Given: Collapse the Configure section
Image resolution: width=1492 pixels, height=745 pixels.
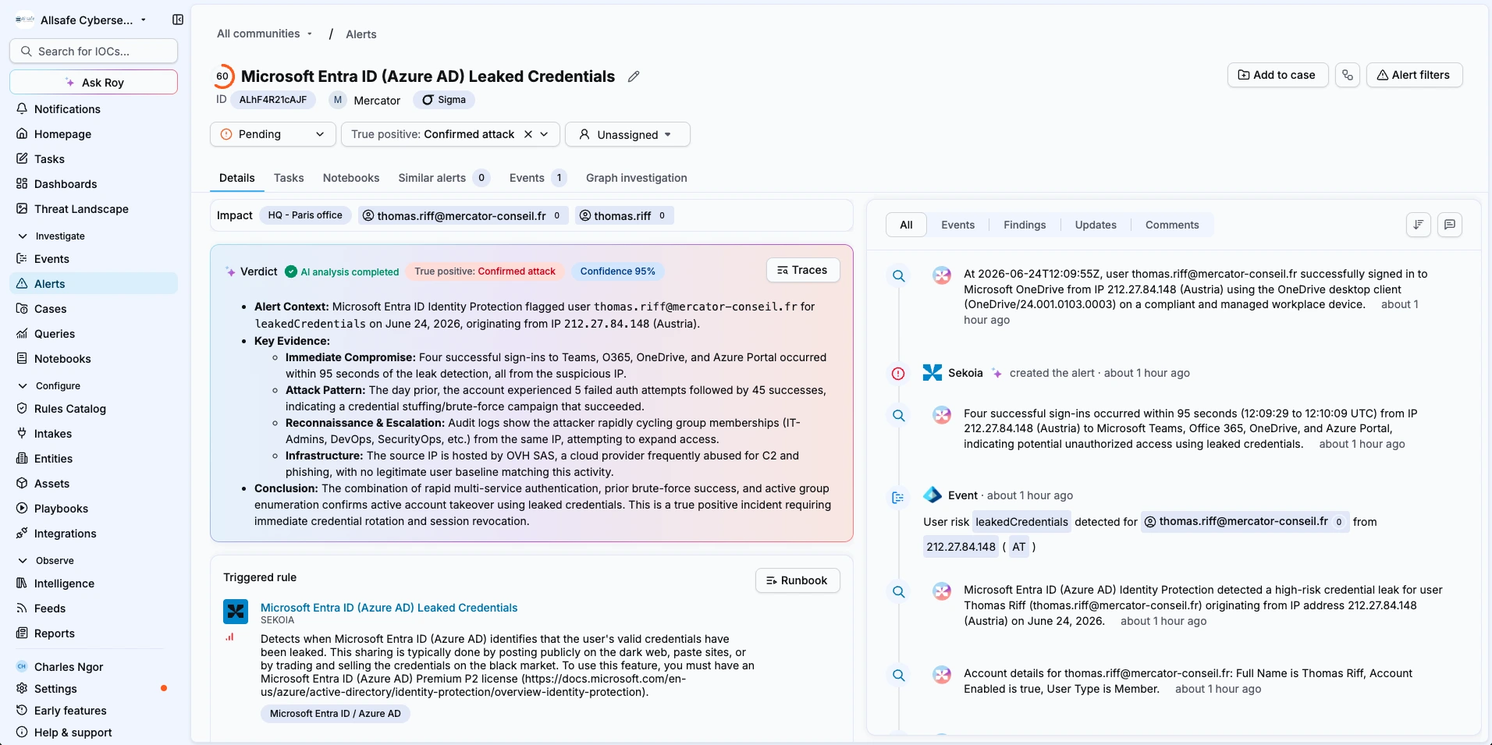Looking at the screenshot, I should 49,385.
